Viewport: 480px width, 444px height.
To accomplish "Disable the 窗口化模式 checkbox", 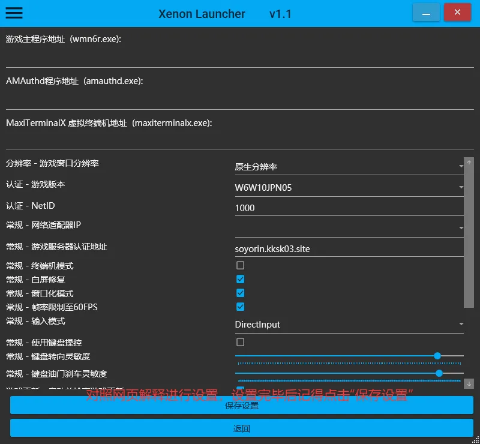I will pos(240,293).
